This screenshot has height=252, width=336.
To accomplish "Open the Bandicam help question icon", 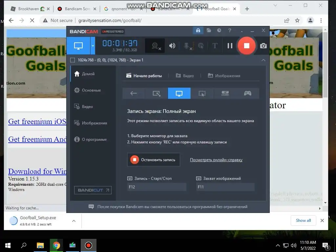I will (x=230, y=31).
